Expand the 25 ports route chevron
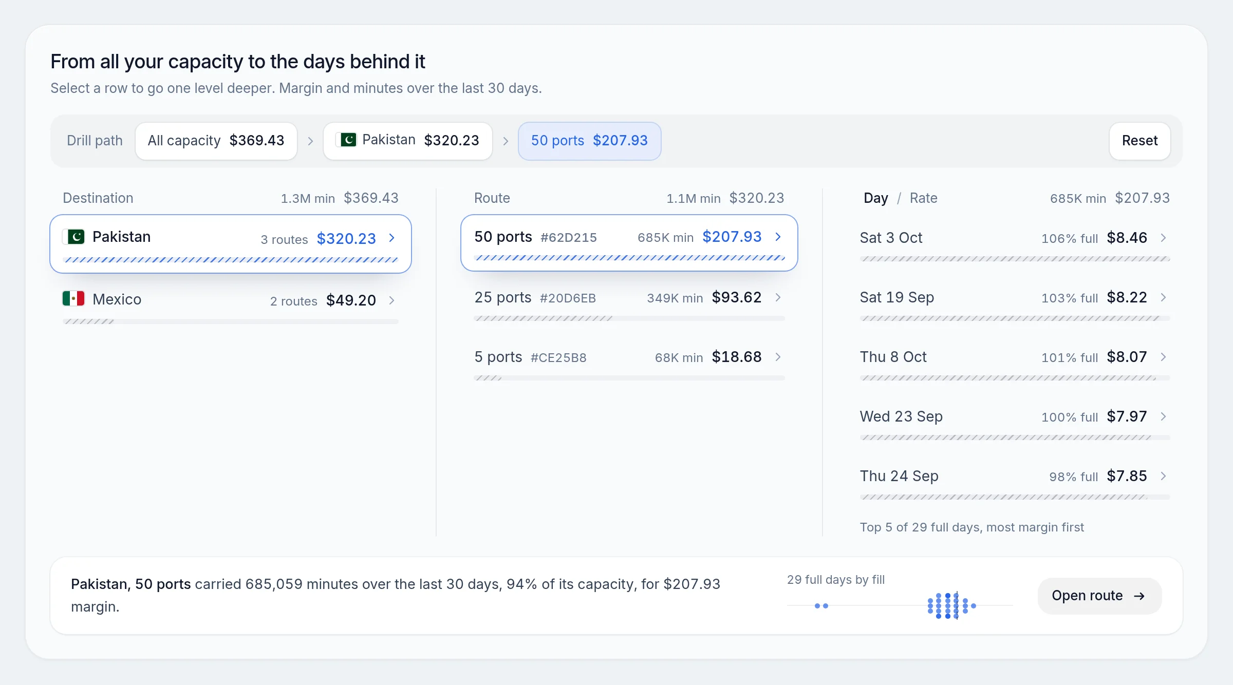Image resolution: width=1233 pixels, height=685 pixels. (778, 297)
